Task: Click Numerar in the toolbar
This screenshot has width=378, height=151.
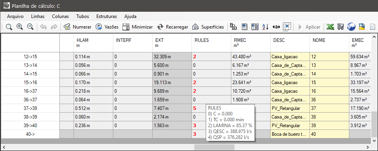Action: pos(77,27)
